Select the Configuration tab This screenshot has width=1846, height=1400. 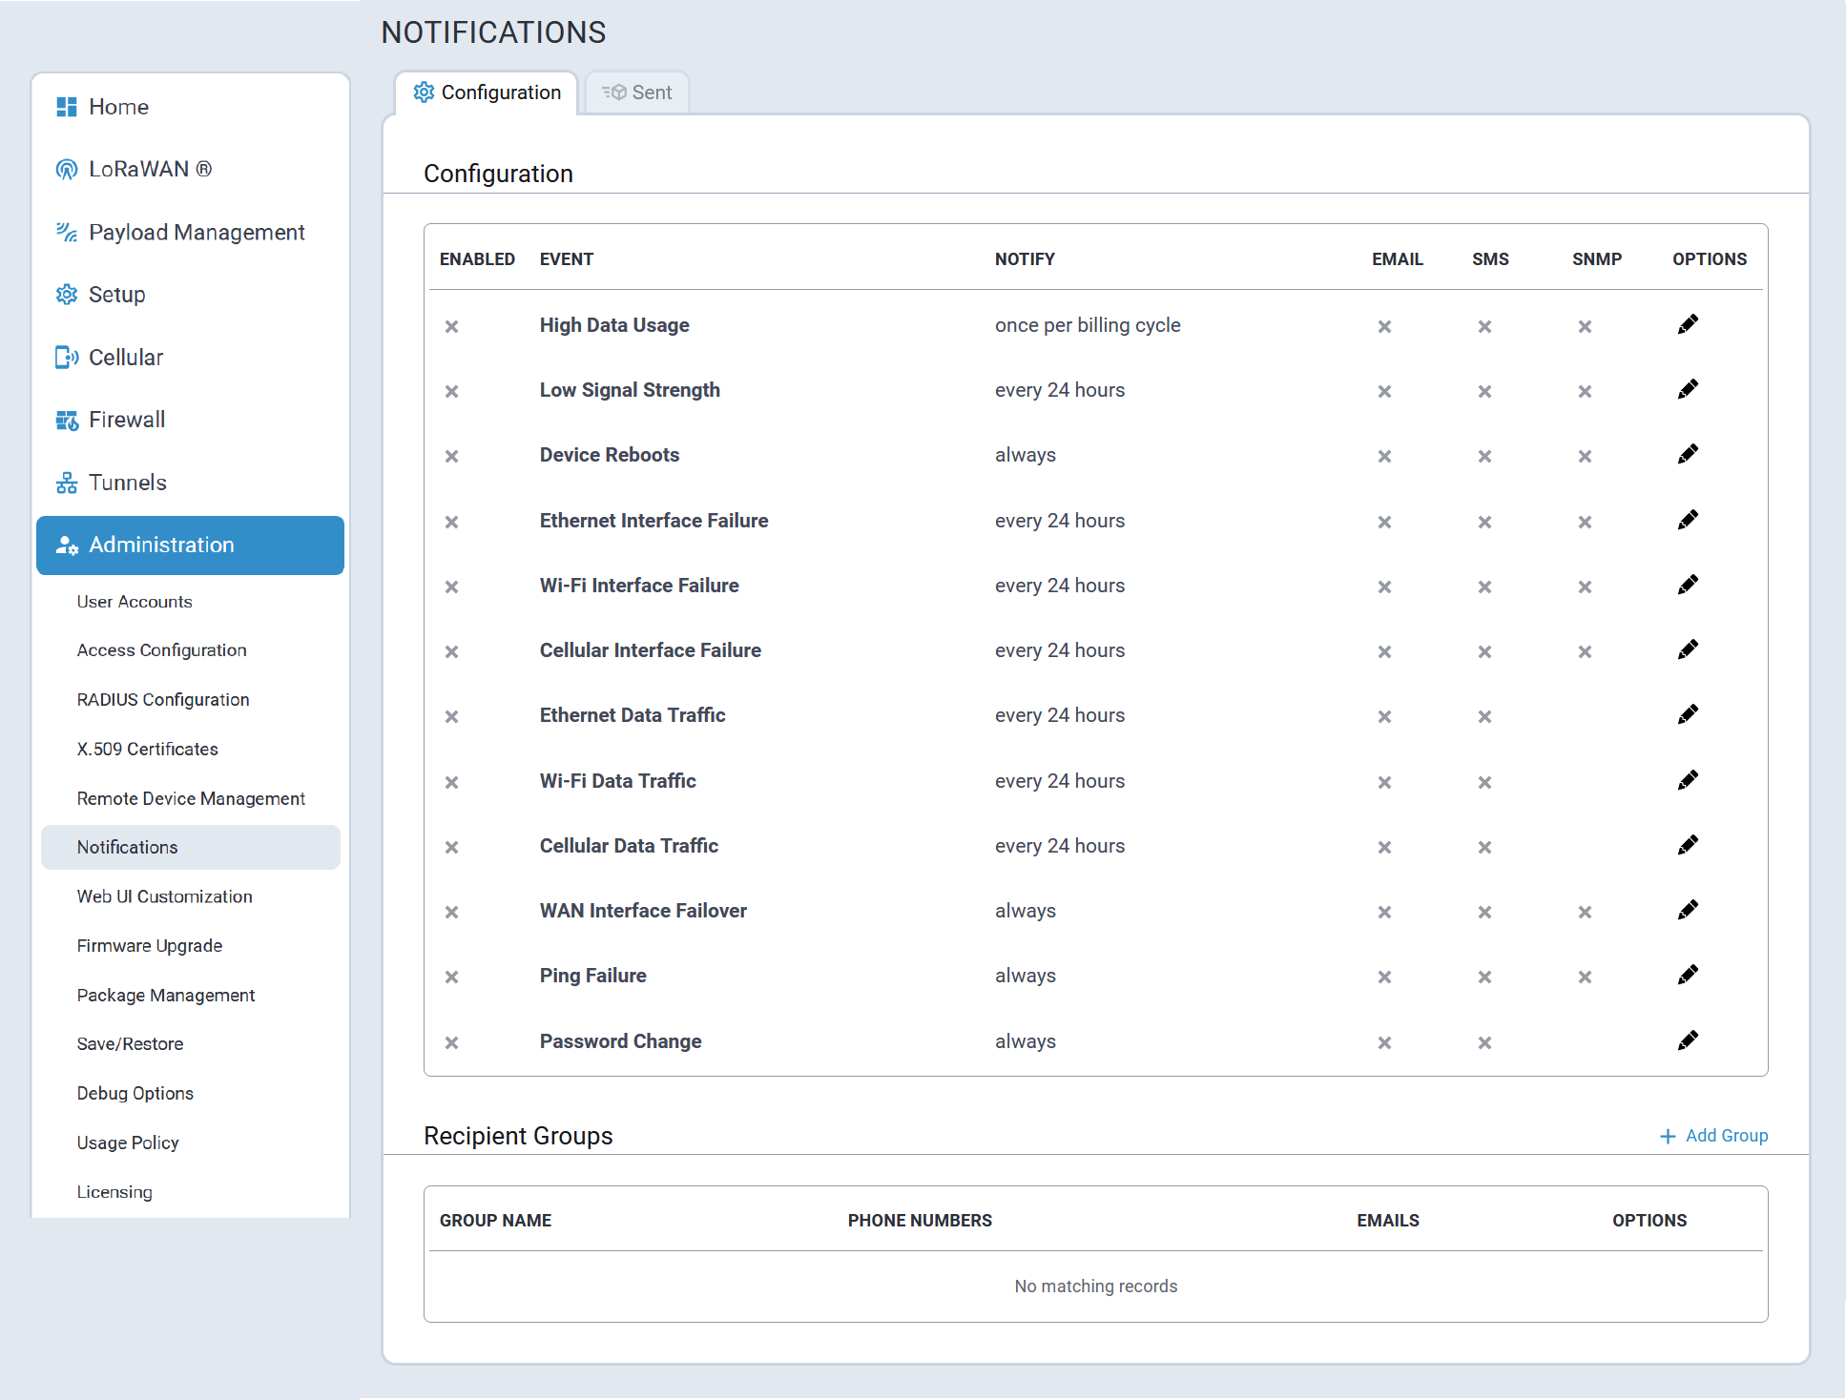click(487, 93)
